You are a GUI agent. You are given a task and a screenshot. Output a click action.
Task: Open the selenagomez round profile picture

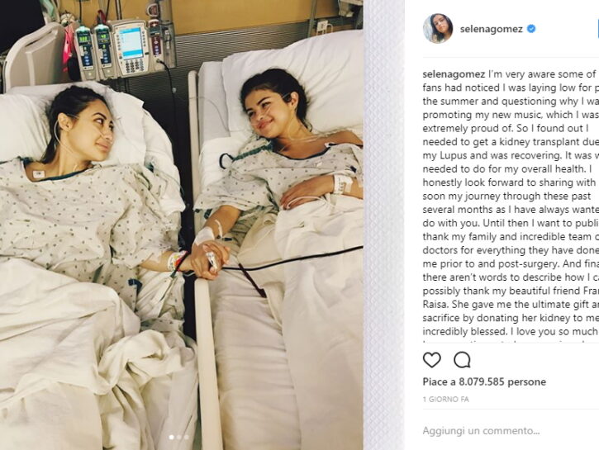(438, 29)
